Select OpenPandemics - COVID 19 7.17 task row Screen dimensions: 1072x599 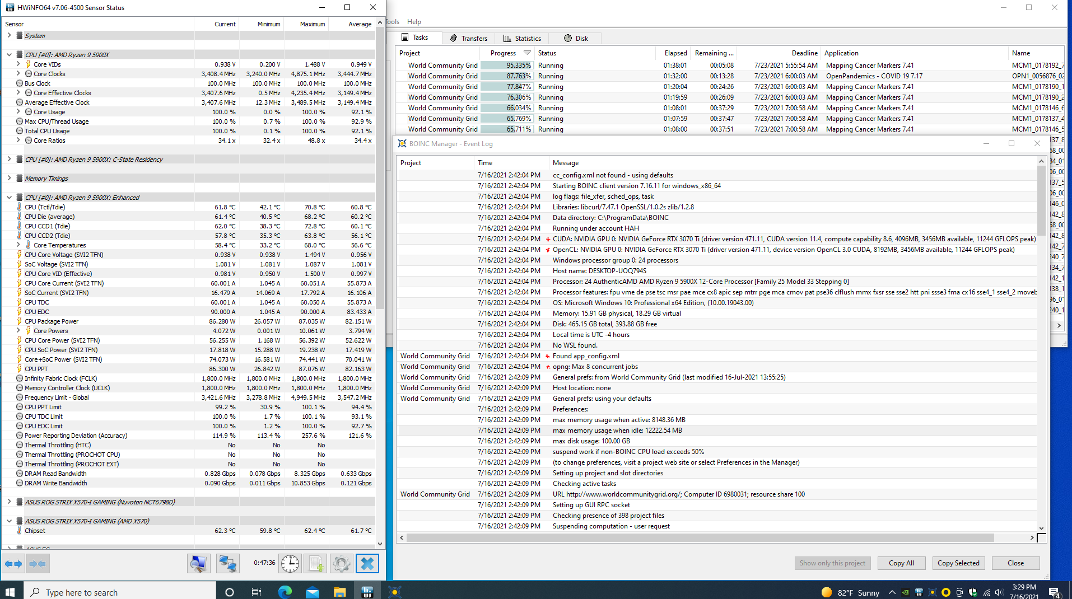pyautogui.click(x=730, y=76)
